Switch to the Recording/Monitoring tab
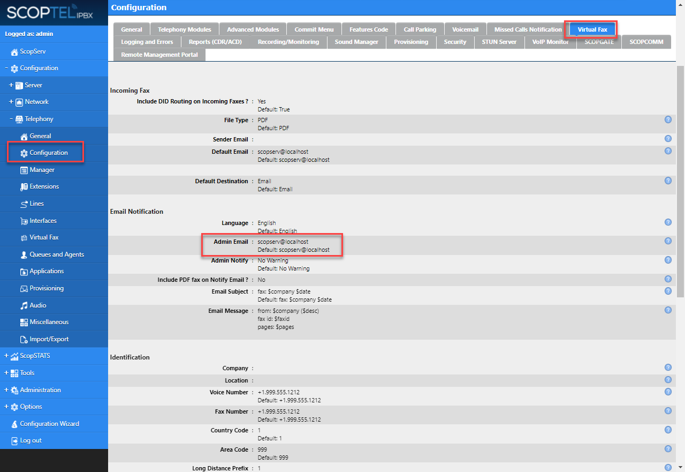The width and height of the screenshot is (685, 472). coord(288,42)
